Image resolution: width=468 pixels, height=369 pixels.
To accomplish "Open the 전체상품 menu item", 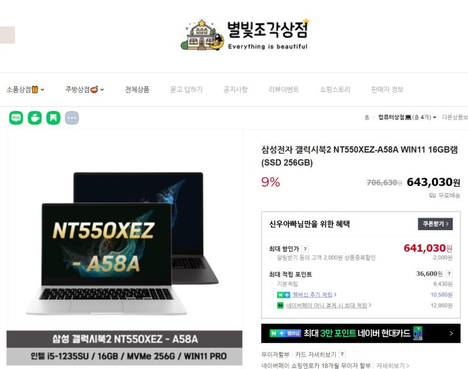I will pos(137,90).
